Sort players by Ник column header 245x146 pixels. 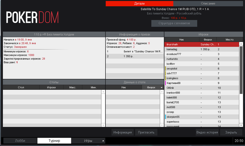point(182,39)
